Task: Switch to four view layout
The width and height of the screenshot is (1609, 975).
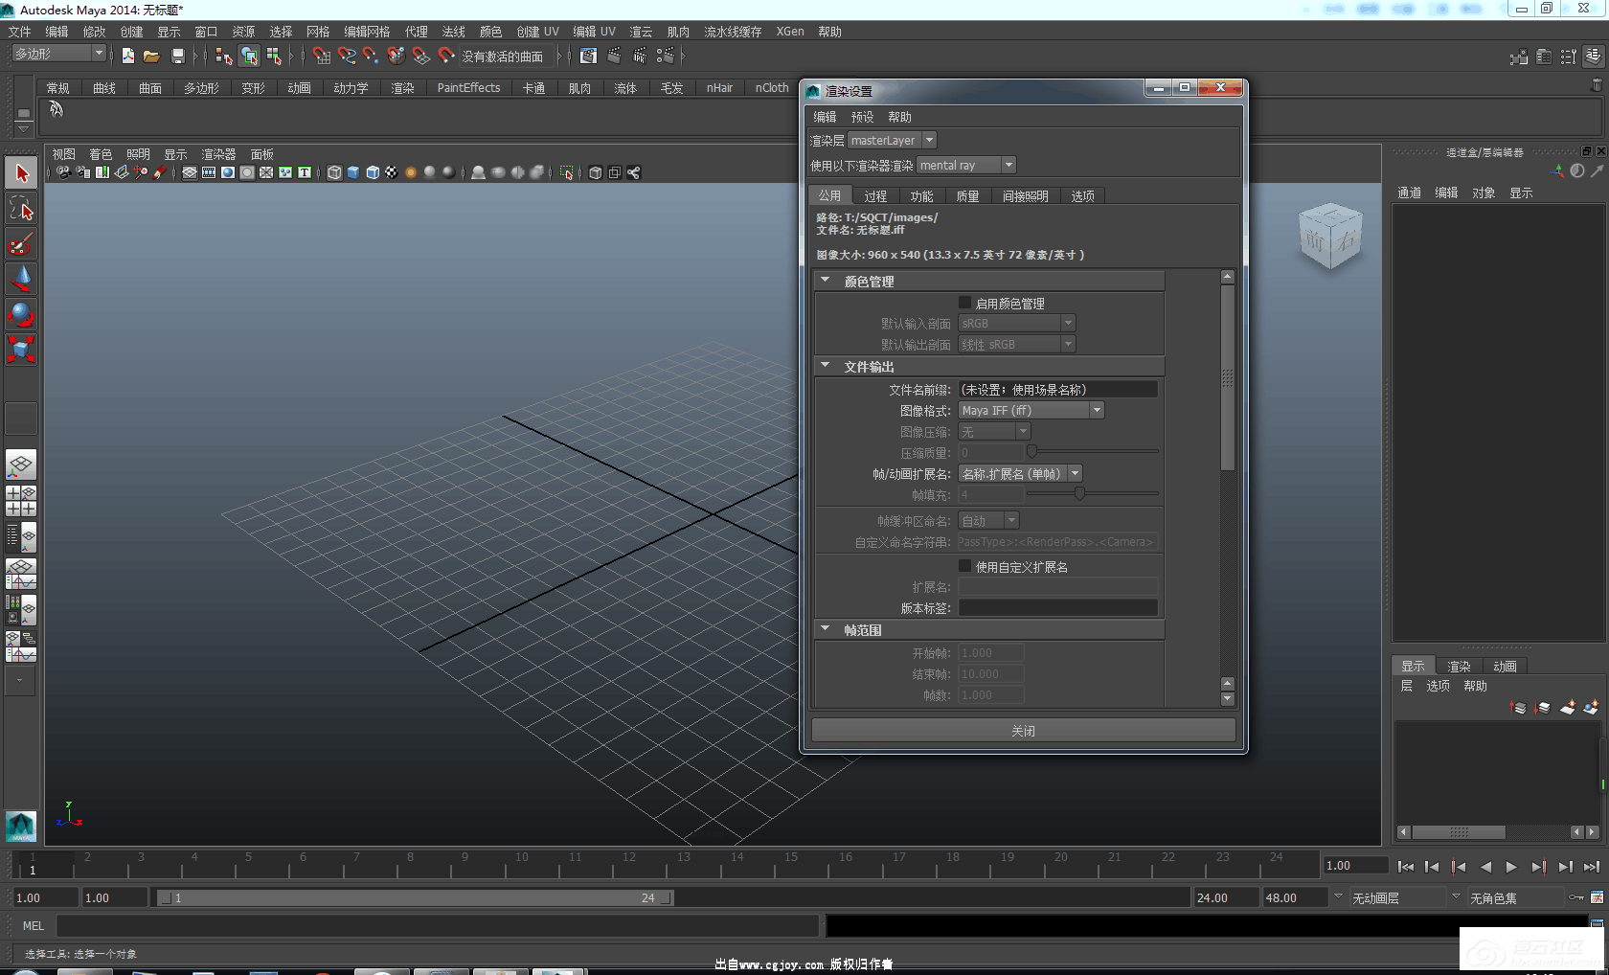Action: 21,501
